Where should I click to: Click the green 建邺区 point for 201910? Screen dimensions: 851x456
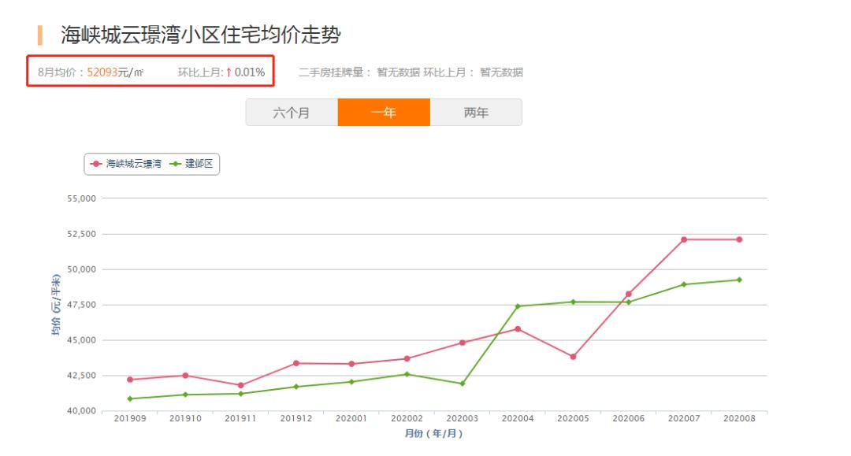pos(185,395)
